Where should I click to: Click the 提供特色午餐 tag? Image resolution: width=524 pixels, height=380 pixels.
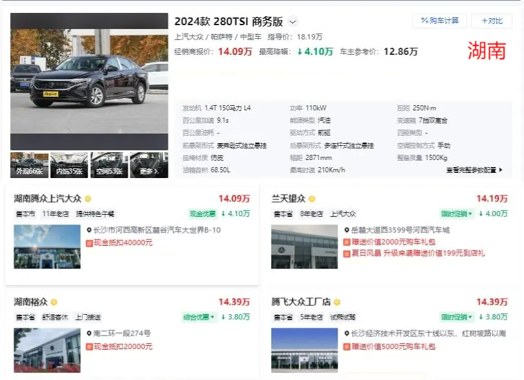point(96,214)
